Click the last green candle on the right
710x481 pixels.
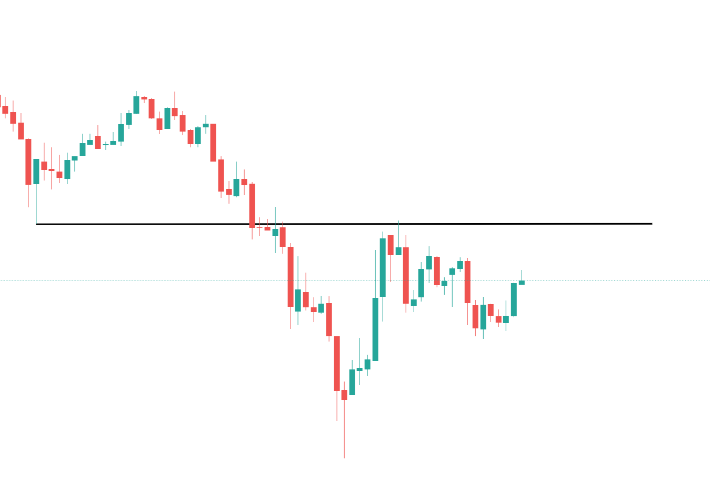tap(522, 283)
